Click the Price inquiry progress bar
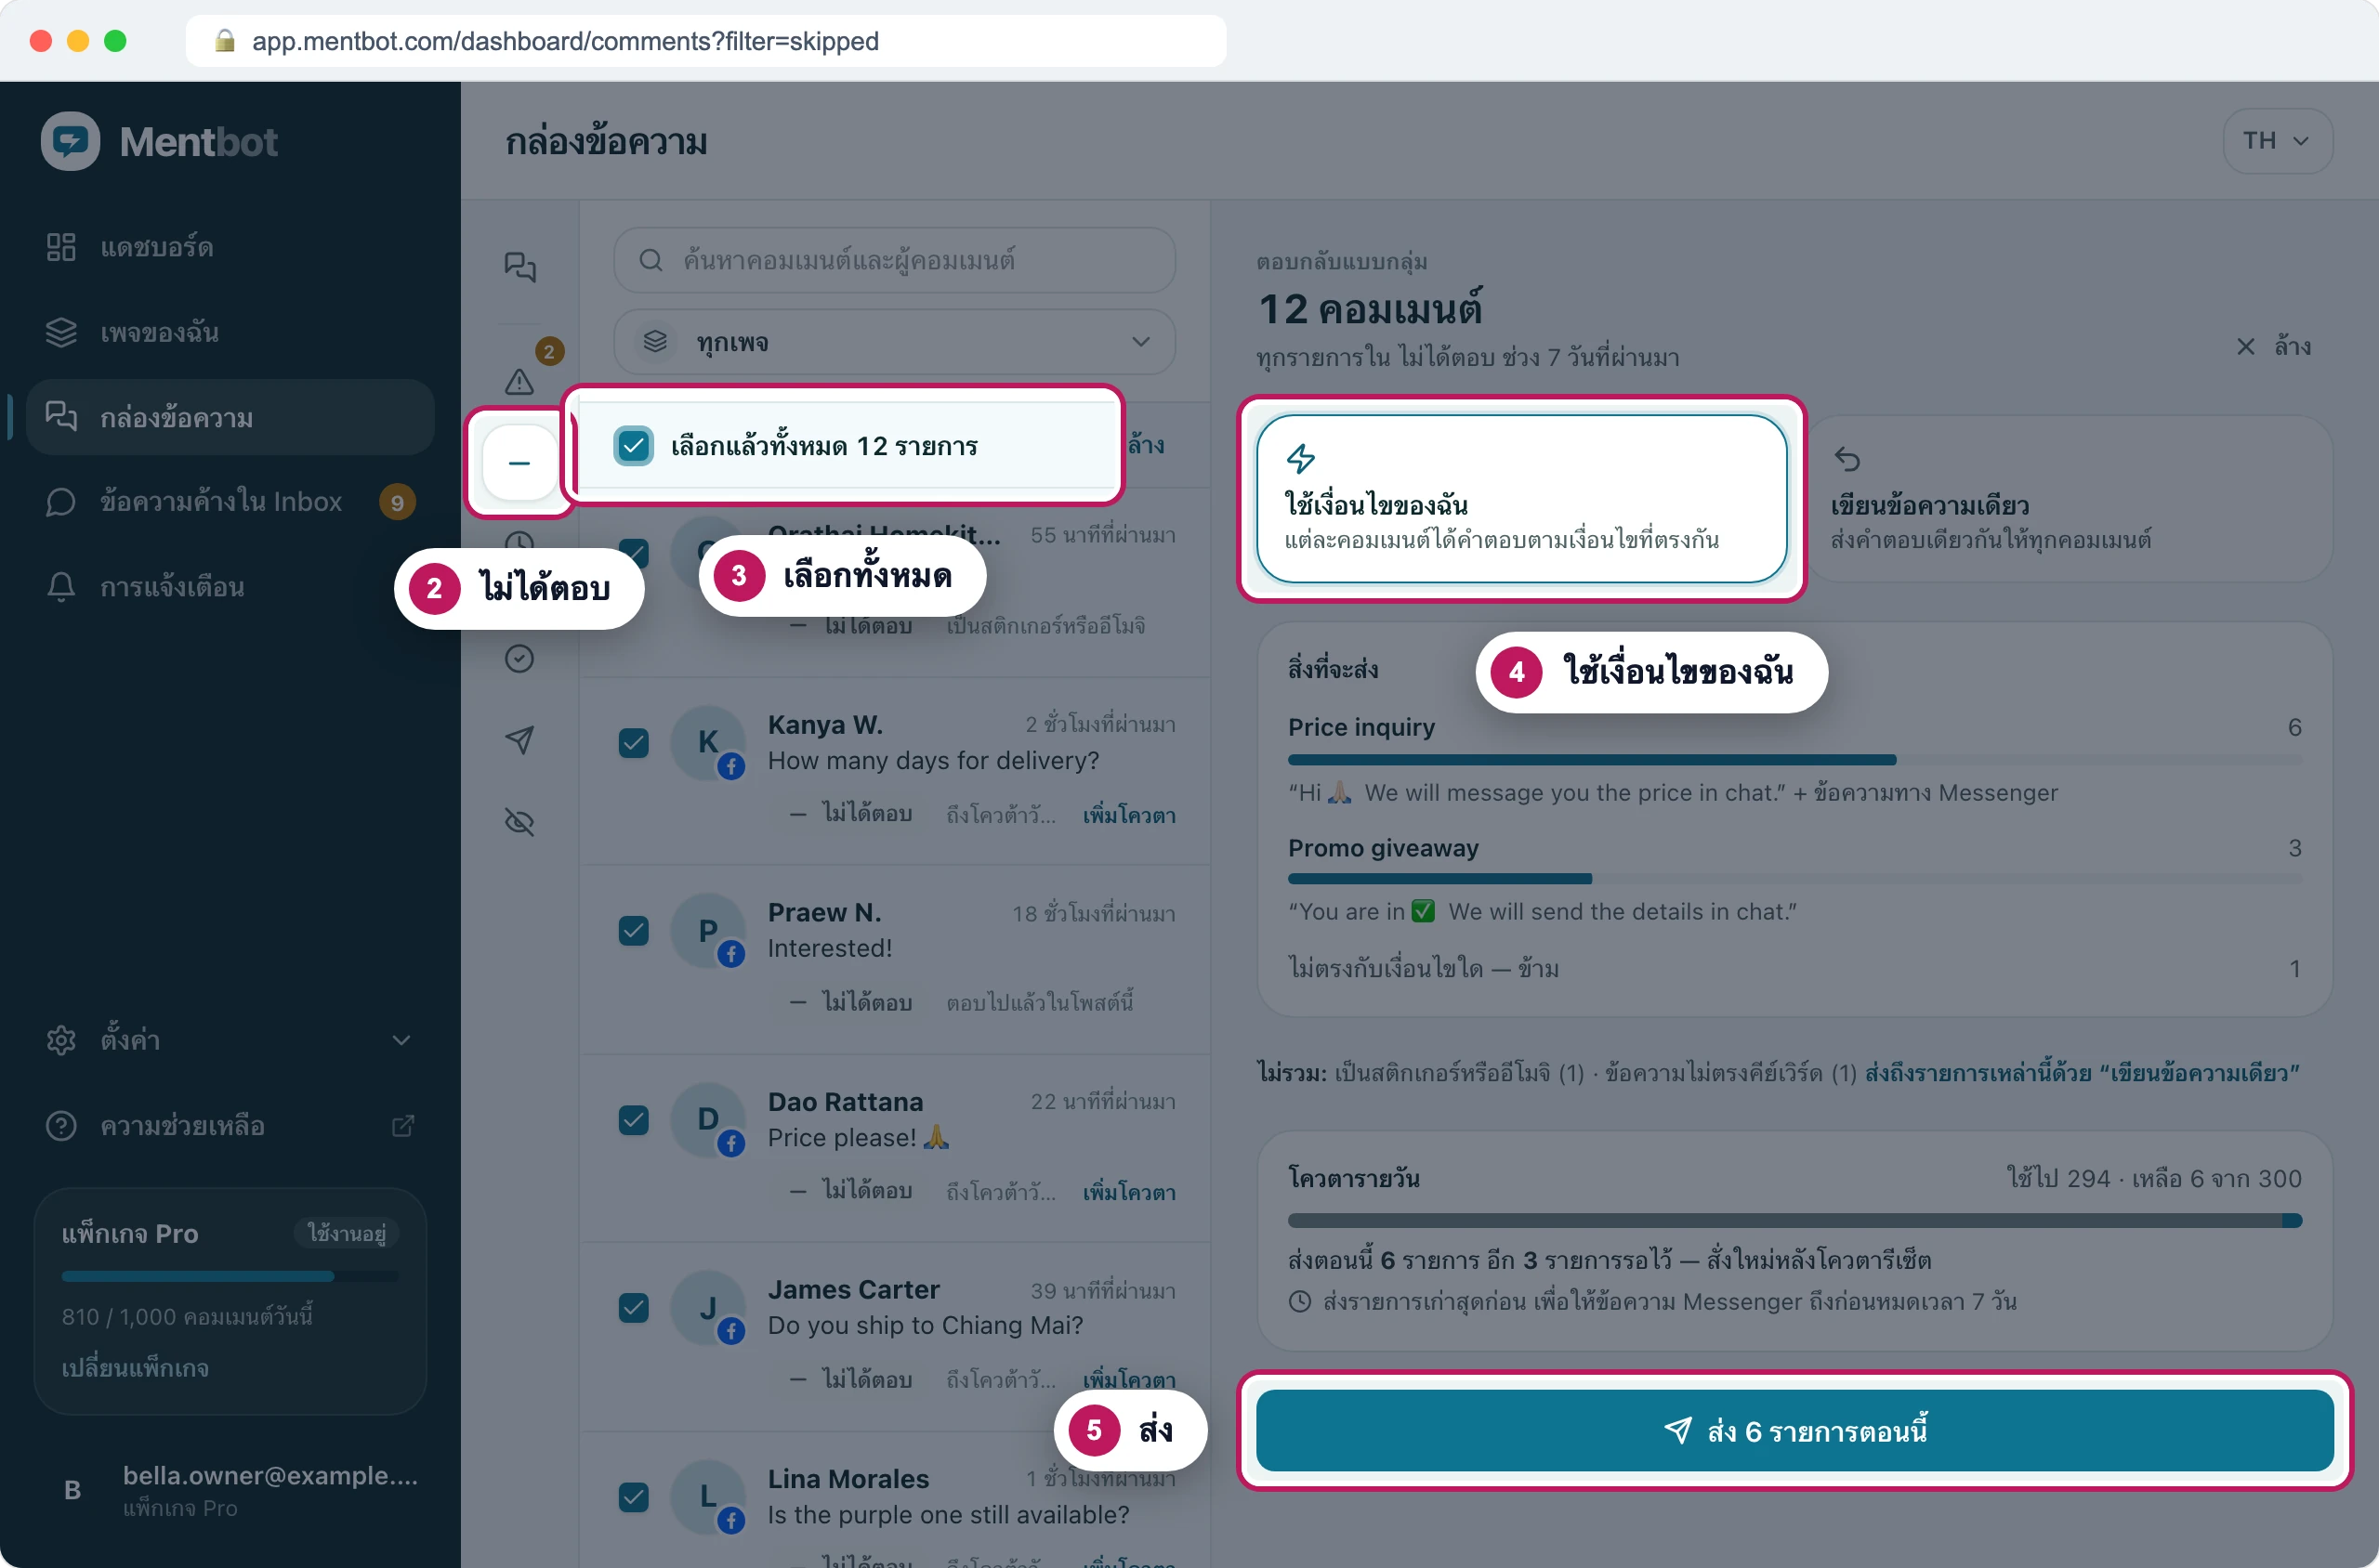2379x1568 pixels. (1794, 760)
